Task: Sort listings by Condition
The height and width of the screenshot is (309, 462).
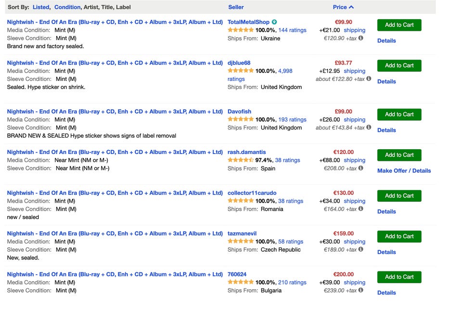Action: [x=67, y=7]
